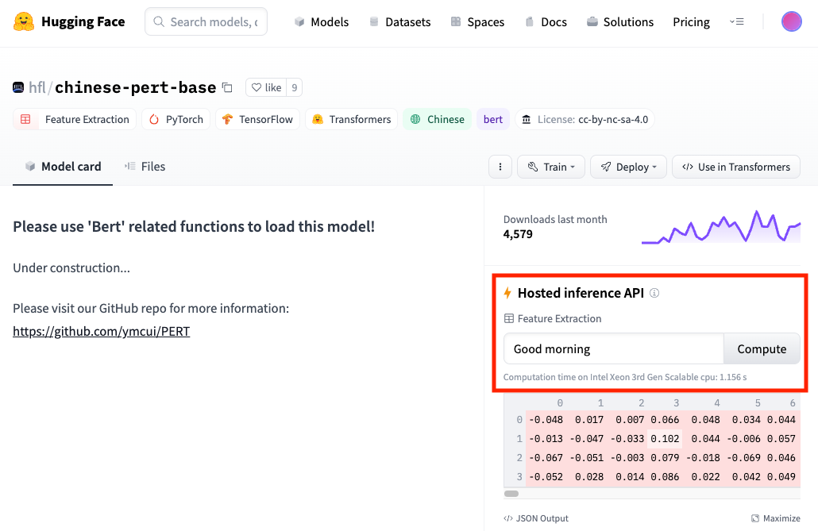Click the hfl organization avatar icon

coord(18,87)
